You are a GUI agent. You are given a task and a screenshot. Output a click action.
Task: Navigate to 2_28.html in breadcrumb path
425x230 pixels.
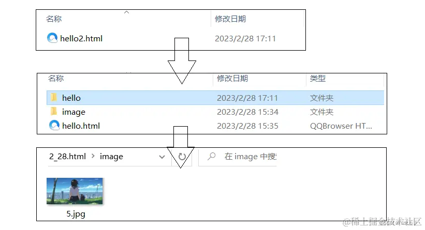pos(67,157)
